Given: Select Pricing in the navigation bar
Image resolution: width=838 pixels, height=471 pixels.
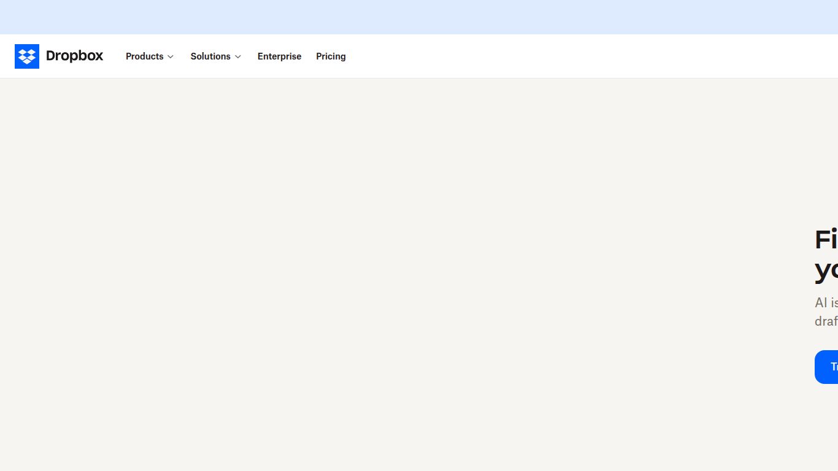Looking at the screenshot, I should click(x=331, y=56).
